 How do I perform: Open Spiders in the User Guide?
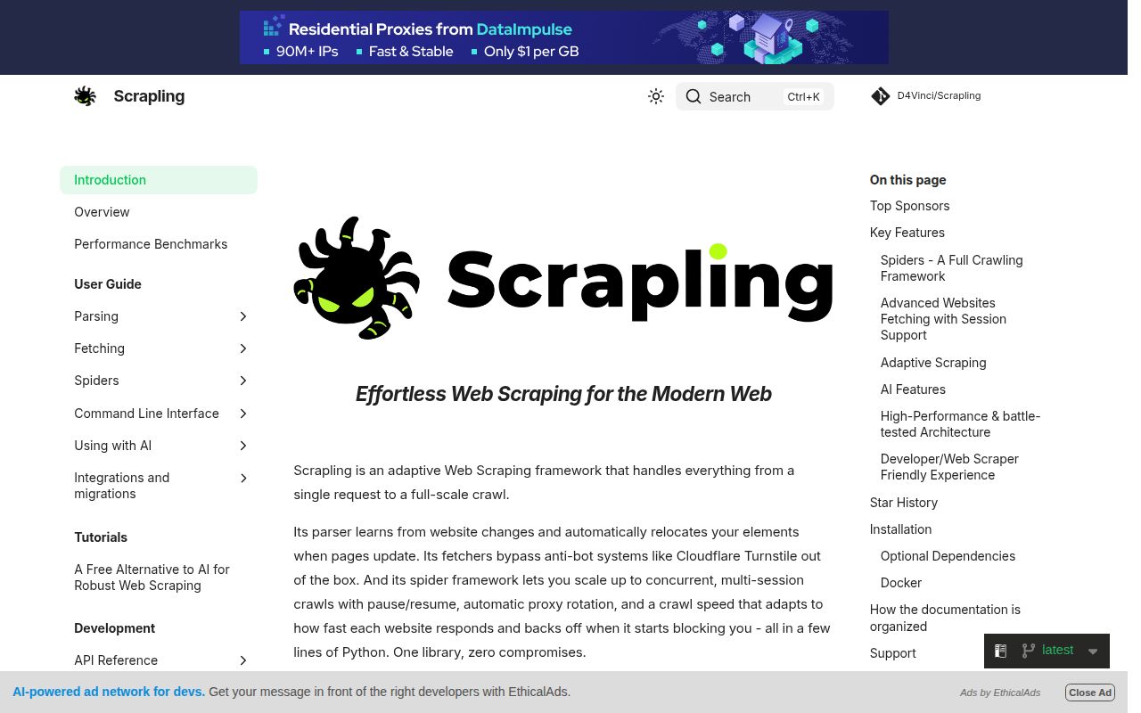point(96,381)
